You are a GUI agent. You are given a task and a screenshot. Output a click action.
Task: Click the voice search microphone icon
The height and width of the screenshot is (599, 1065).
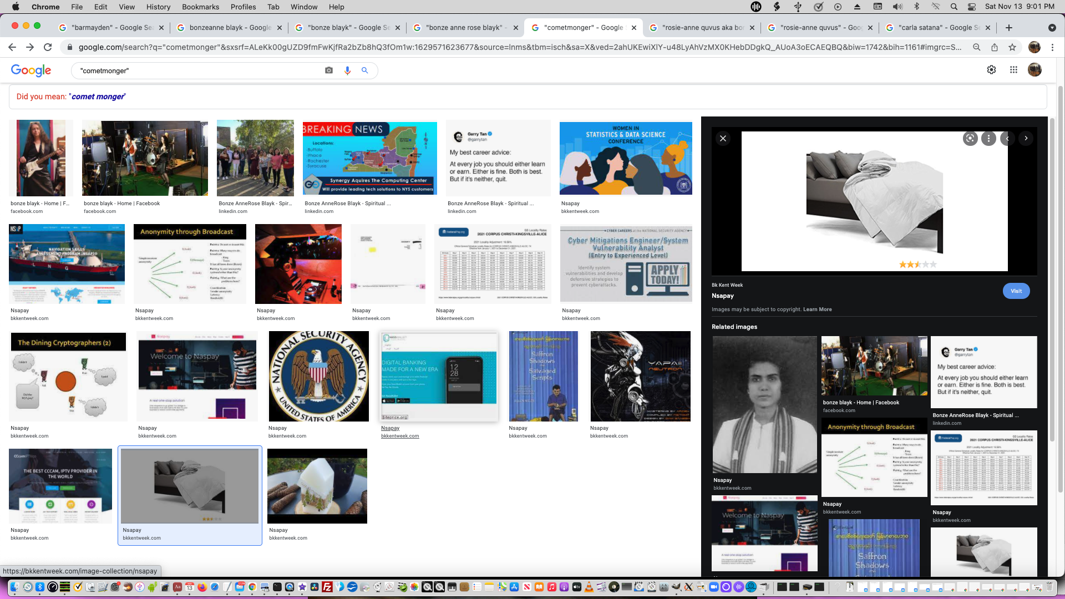(x=347, y=70)
